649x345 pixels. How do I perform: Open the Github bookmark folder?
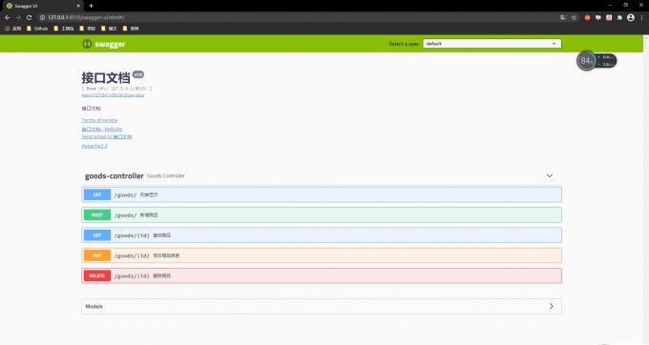tap(37, 29)
